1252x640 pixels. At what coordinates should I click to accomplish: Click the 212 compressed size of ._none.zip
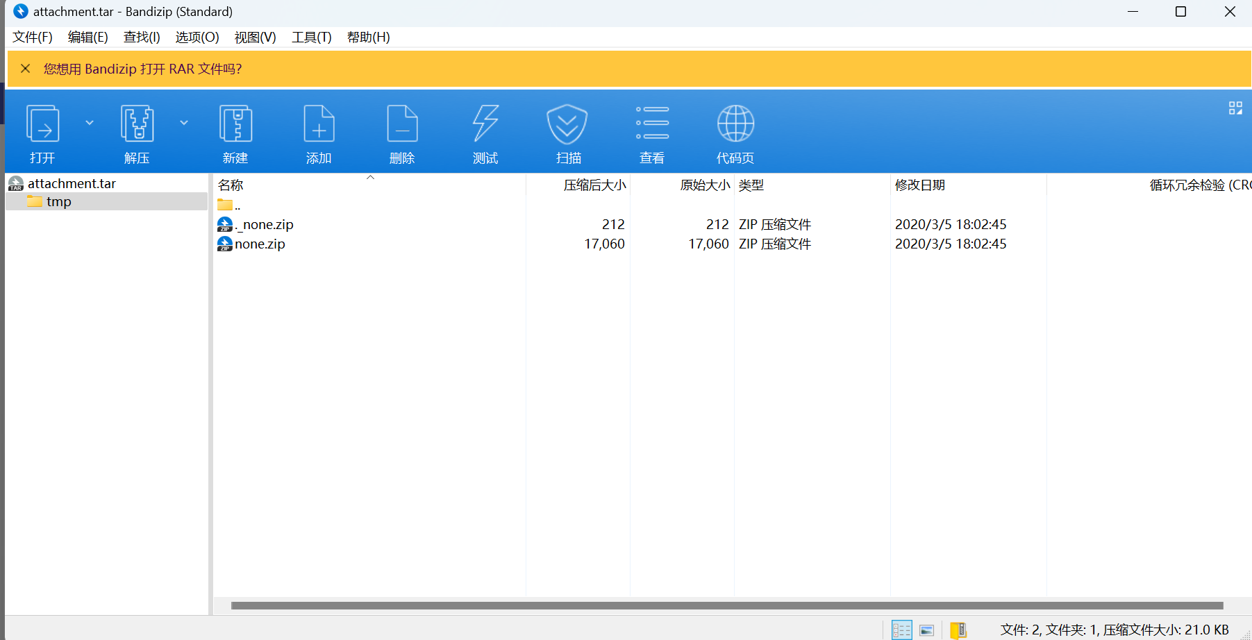(x=613, y=224)
